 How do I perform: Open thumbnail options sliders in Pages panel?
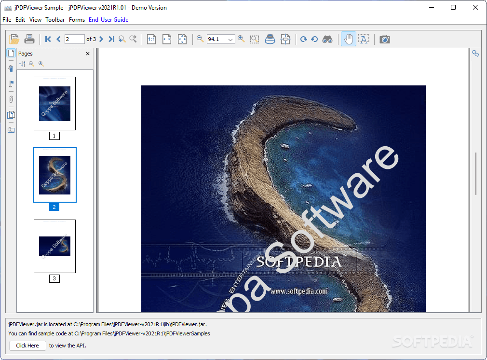point(22,64)
